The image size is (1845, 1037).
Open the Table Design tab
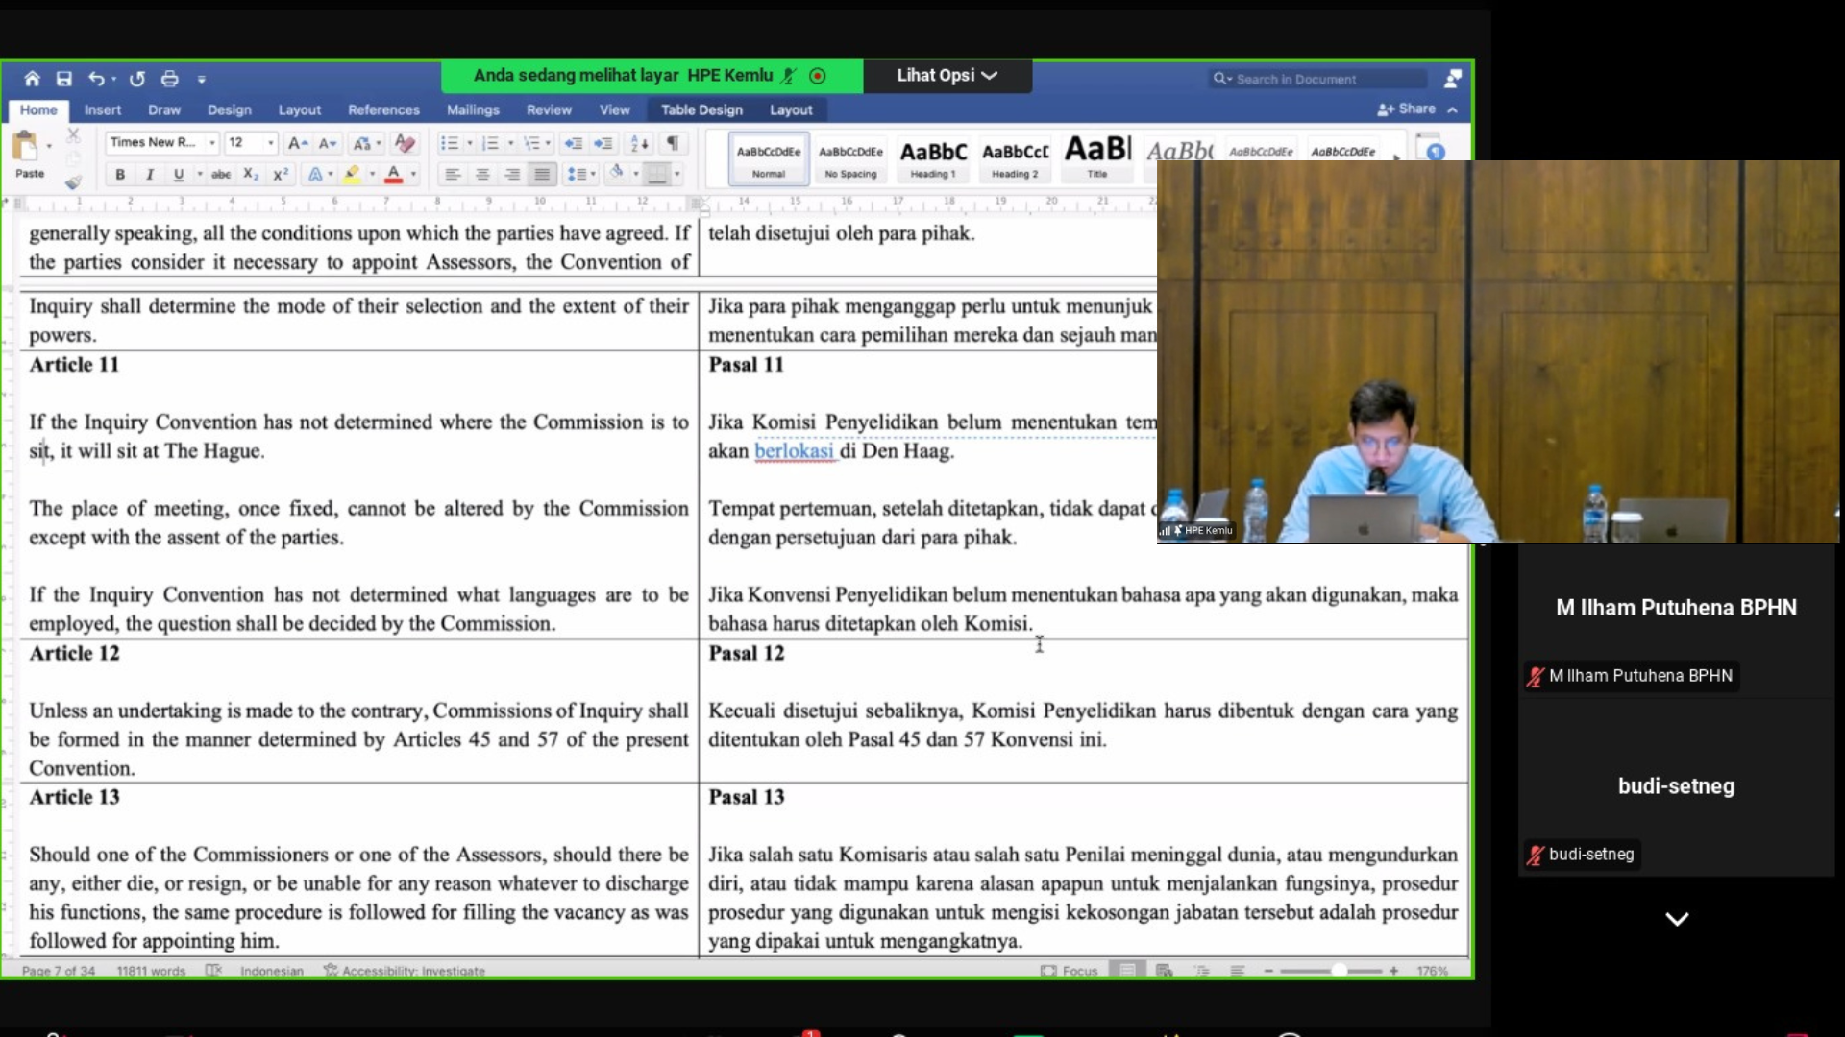pyautogui.click(x=701, y=109)
